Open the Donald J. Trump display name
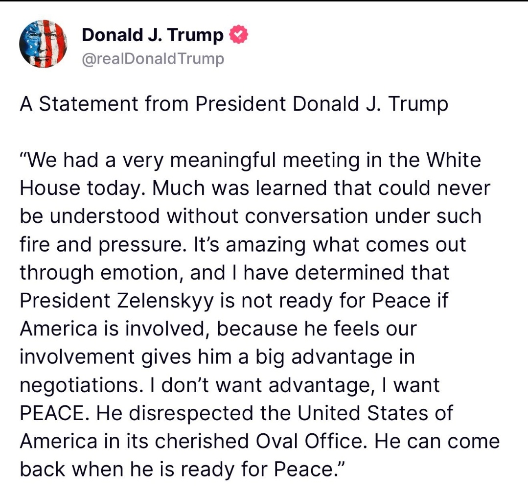The width and height of the screenshot is (528, 496). tap(153, 35)
